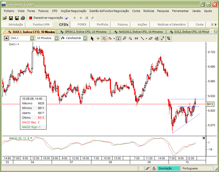Click the Simulação status field
The width and height of the screenshot is (219, 172).
[168, 168]
